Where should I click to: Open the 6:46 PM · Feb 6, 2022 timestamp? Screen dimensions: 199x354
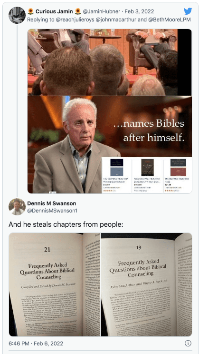coord(36,344)
